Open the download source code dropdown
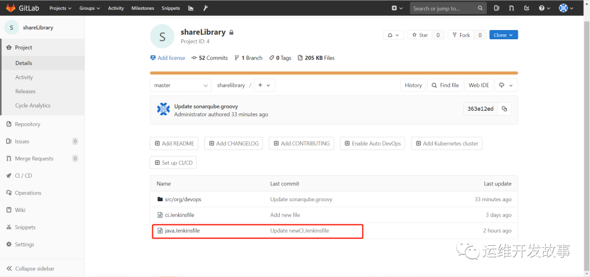 click(x=506, y=85)
